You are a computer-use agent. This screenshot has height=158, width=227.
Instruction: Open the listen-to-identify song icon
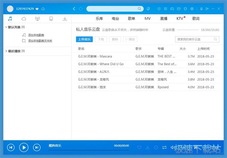pyautogui.click(x=148, y=9)
